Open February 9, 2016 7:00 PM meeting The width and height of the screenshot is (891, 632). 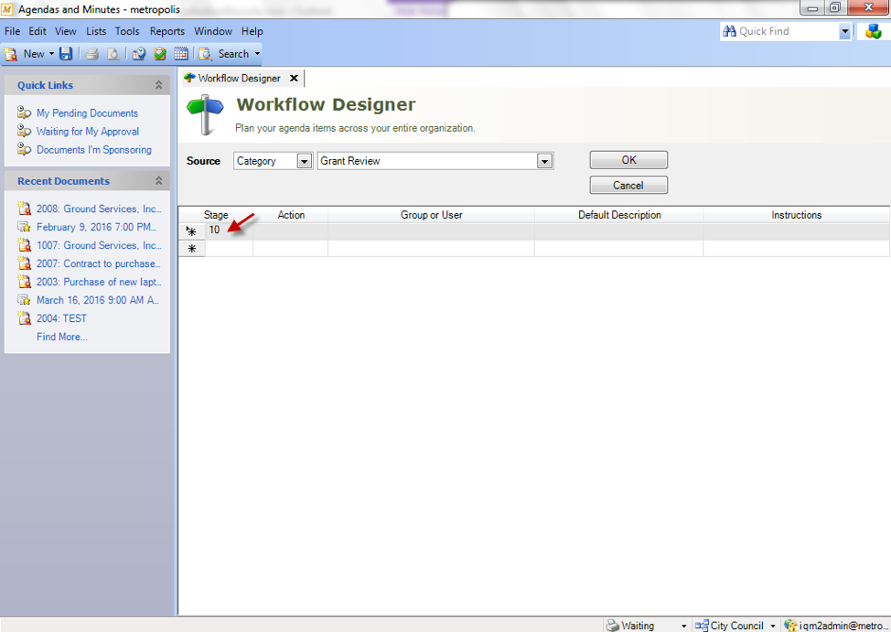pyautogui.click(x=96, y=227)
